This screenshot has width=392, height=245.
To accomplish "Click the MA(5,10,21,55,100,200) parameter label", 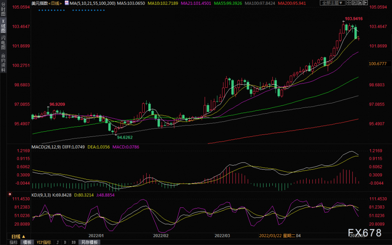I will (93, 3).
